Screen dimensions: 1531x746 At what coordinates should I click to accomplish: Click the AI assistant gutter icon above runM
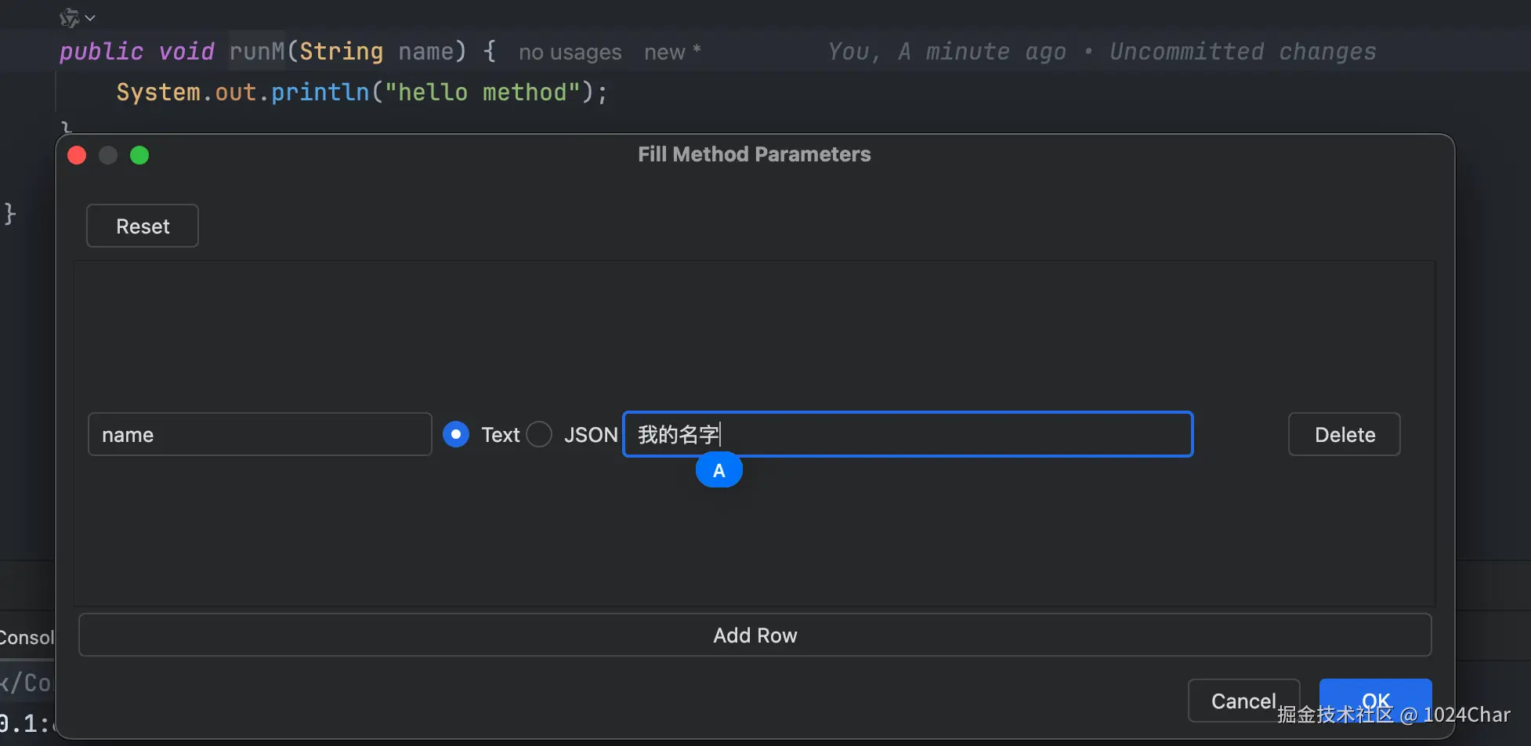(69, 17)
